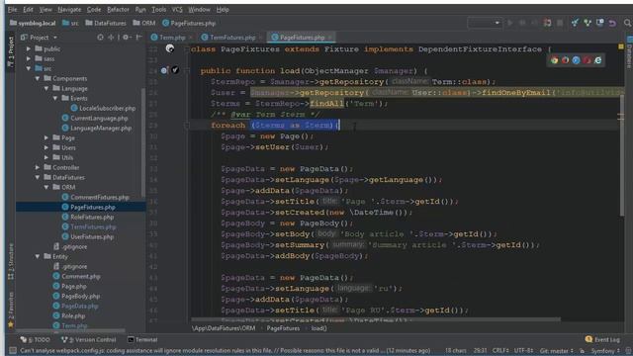The height and width of the screenshot is (356, 633).
Task: Switch to the TermFixtures.php editor tab
Action: (232, 38)
